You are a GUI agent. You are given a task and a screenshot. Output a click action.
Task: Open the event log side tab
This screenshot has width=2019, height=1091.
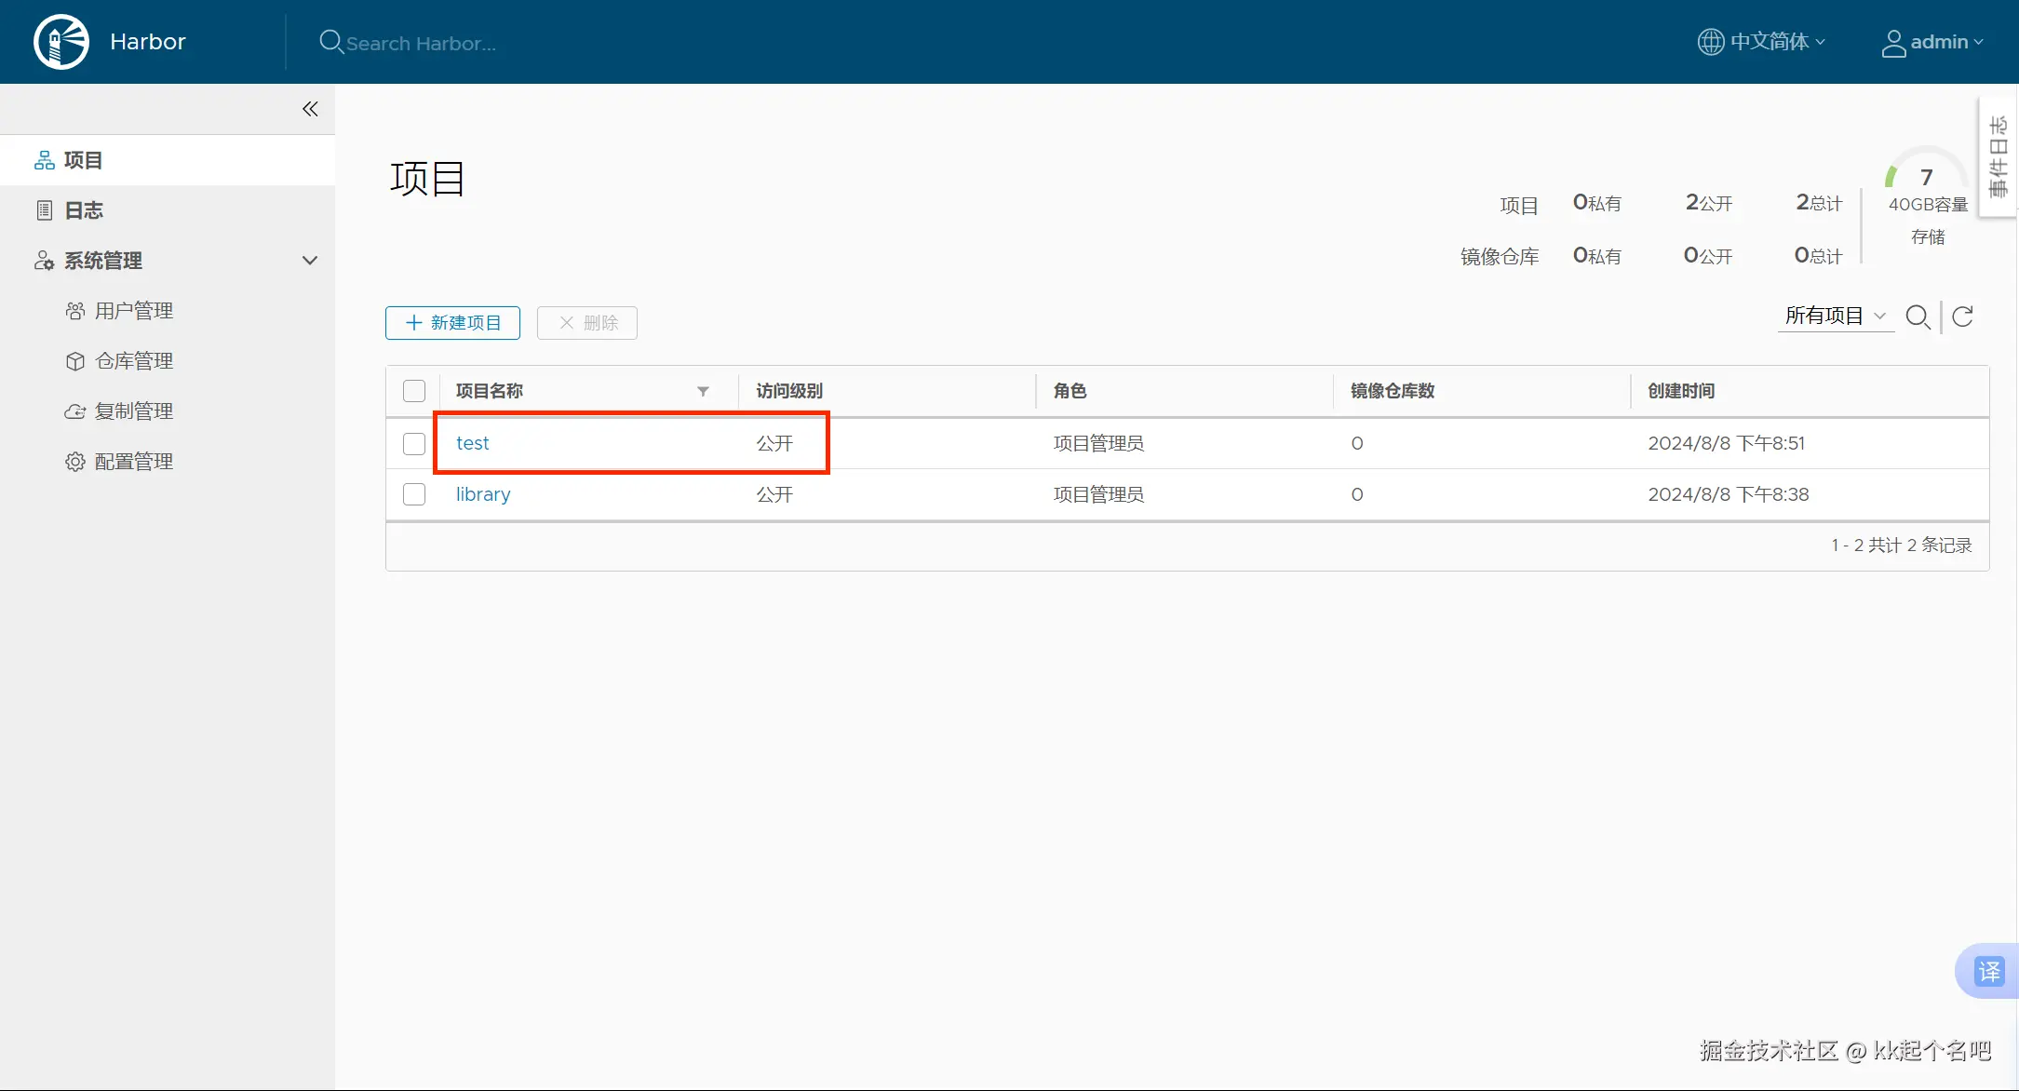click(1998, 156)
